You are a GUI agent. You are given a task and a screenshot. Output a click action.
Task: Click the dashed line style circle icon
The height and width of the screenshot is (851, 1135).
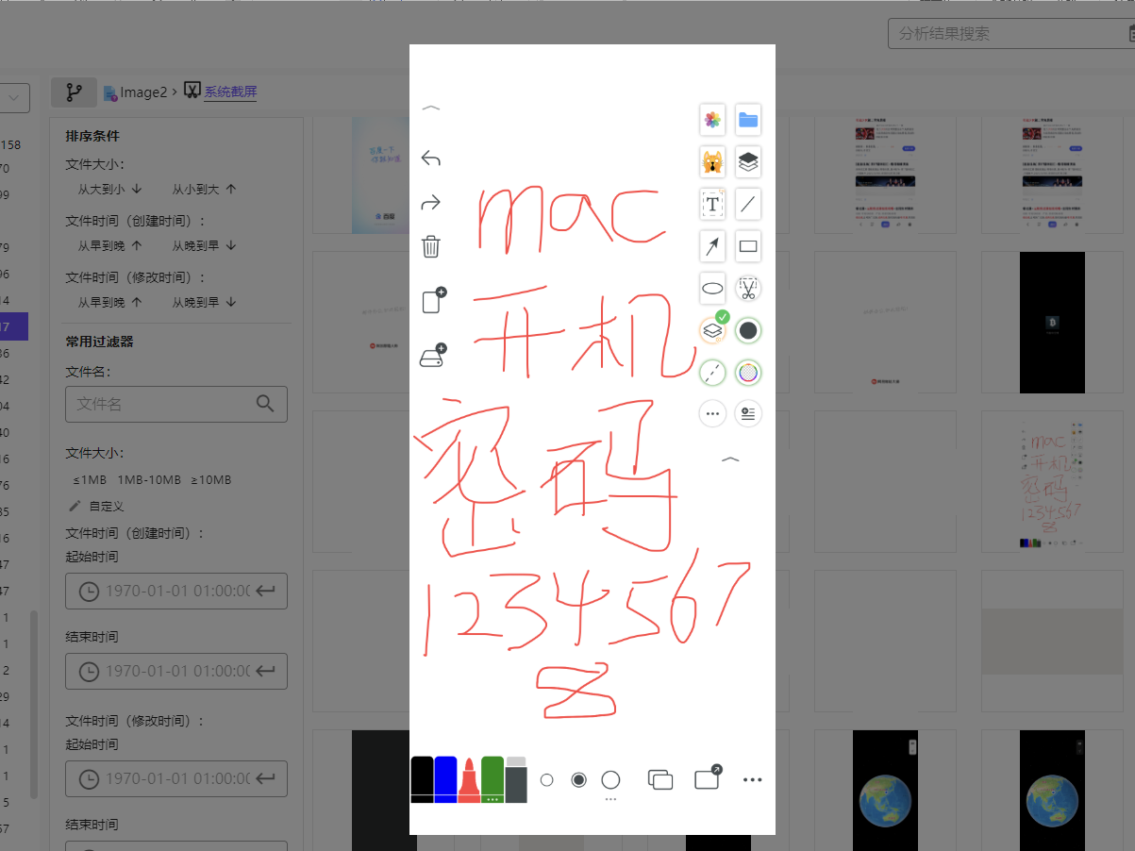(712, 373)
